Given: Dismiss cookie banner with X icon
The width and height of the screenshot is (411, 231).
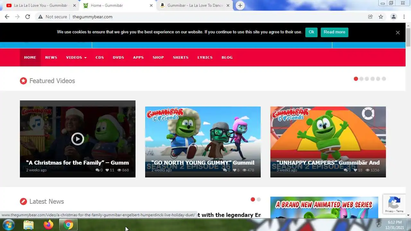Looking at the screenshot, I should pyautogui.click(x=398, y=32).
